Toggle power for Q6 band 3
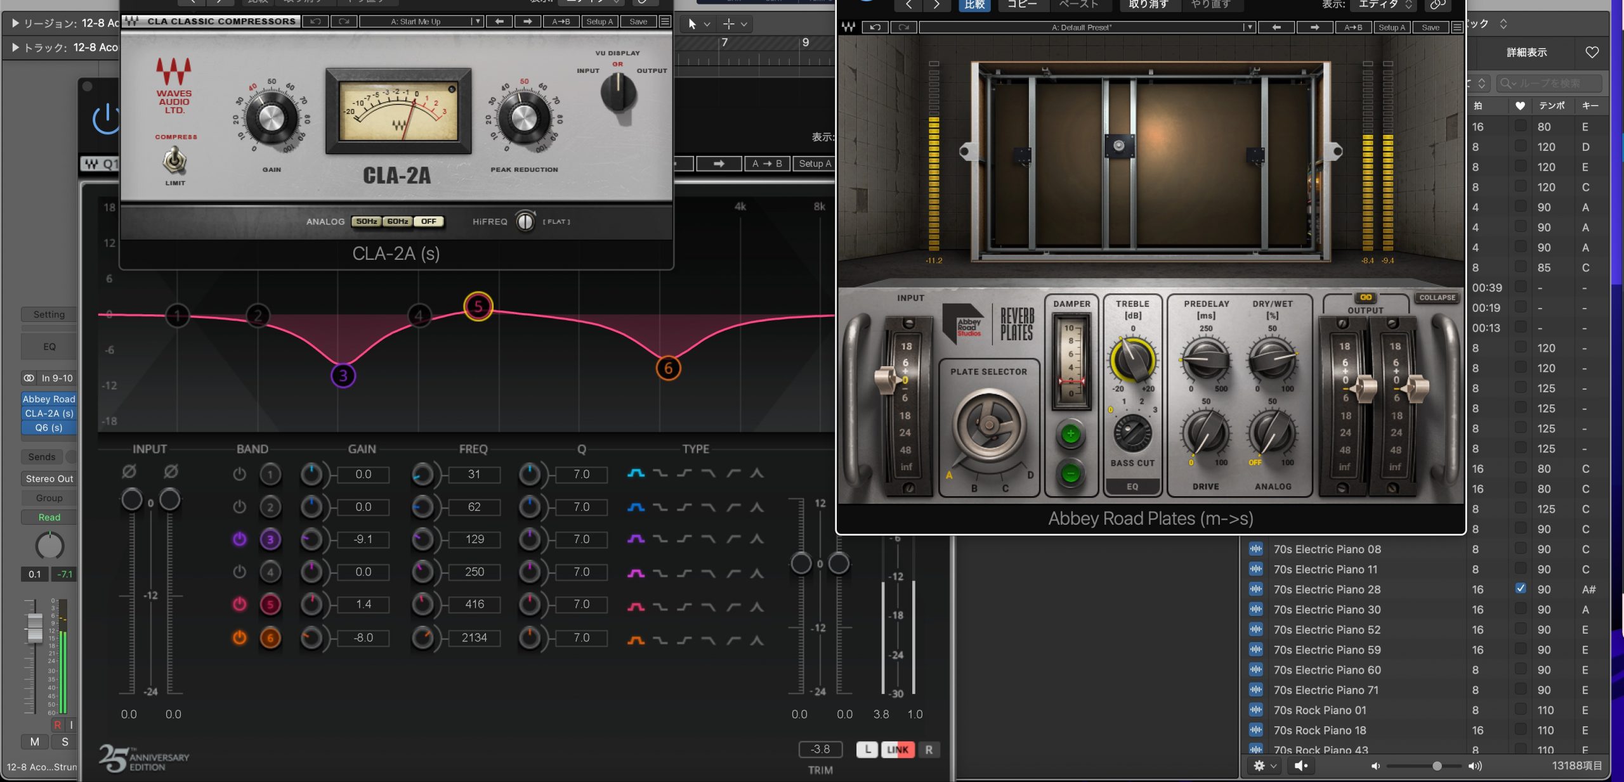 click(x=239, y=539)
